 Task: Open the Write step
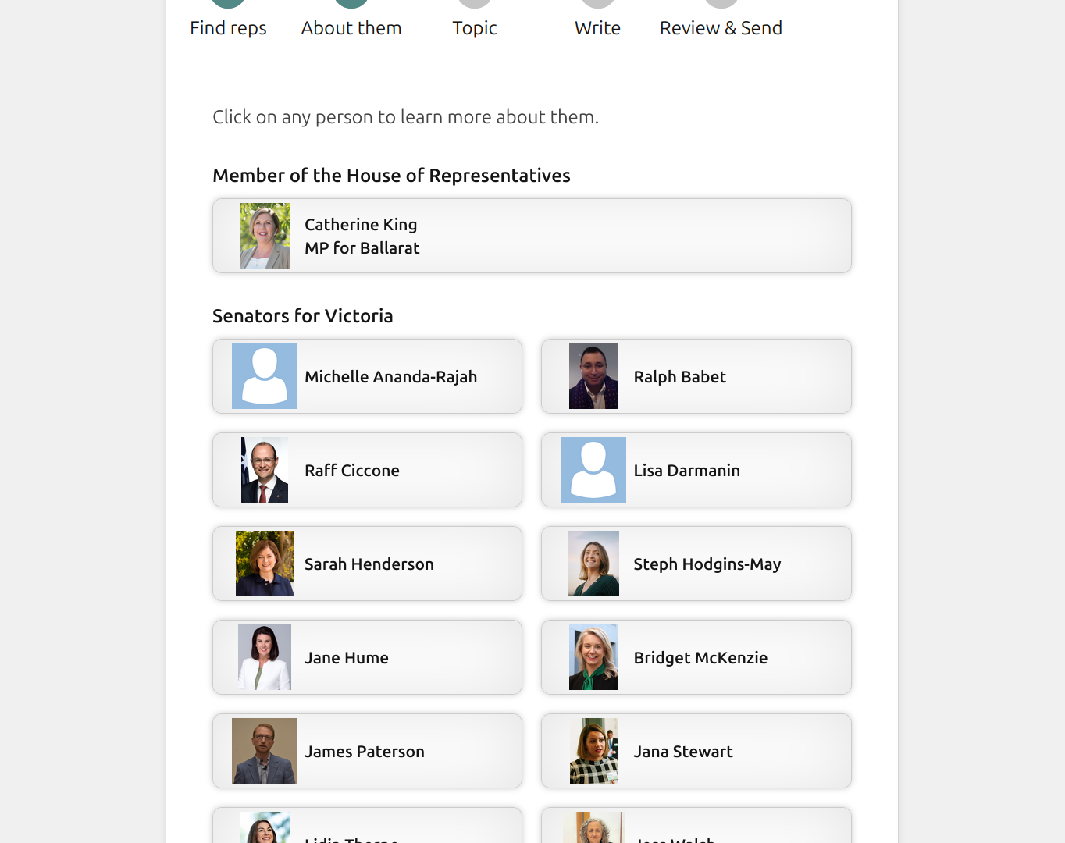597,27
